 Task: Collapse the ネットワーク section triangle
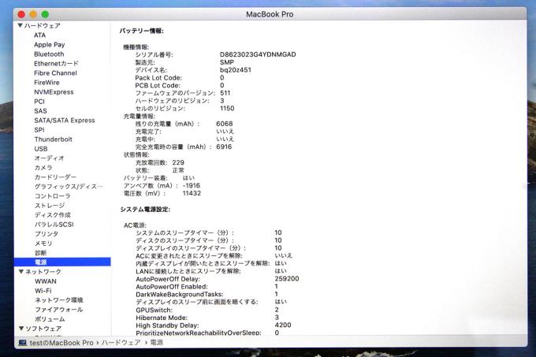click(21, 272)
